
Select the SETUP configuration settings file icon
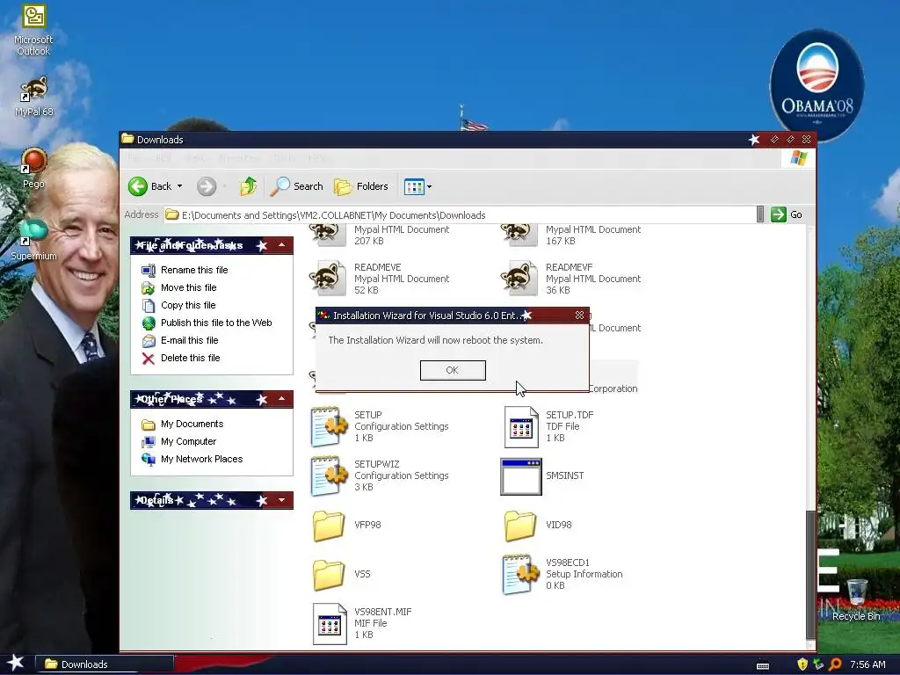[x=329, y=426]
